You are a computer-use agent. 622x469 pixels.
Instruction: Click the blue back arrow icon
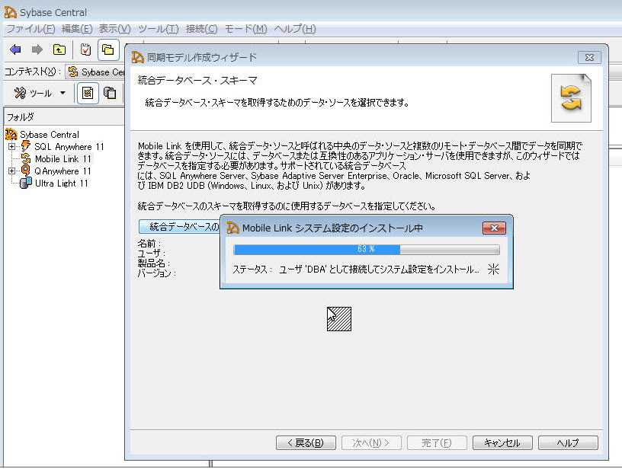click(15, 50)
